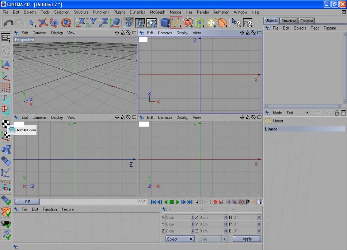Switch to the Structure tab
347x250 pixels.
click(289, 21)
